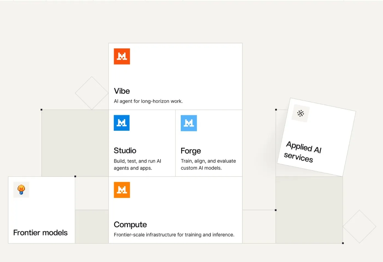Click the light blue Forge logo icon

click(x=189, y=123)
